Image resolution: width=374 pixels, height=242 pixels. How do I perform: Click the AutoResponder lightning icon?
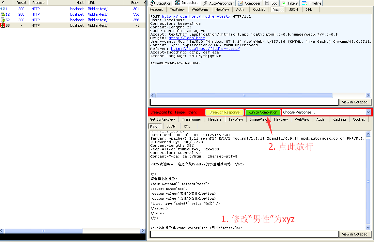coord(205,3)
